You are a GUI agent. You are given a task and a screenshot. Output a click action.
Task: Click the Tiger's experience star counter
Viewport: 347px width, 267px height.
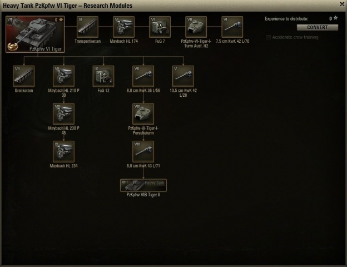(59, 19)
